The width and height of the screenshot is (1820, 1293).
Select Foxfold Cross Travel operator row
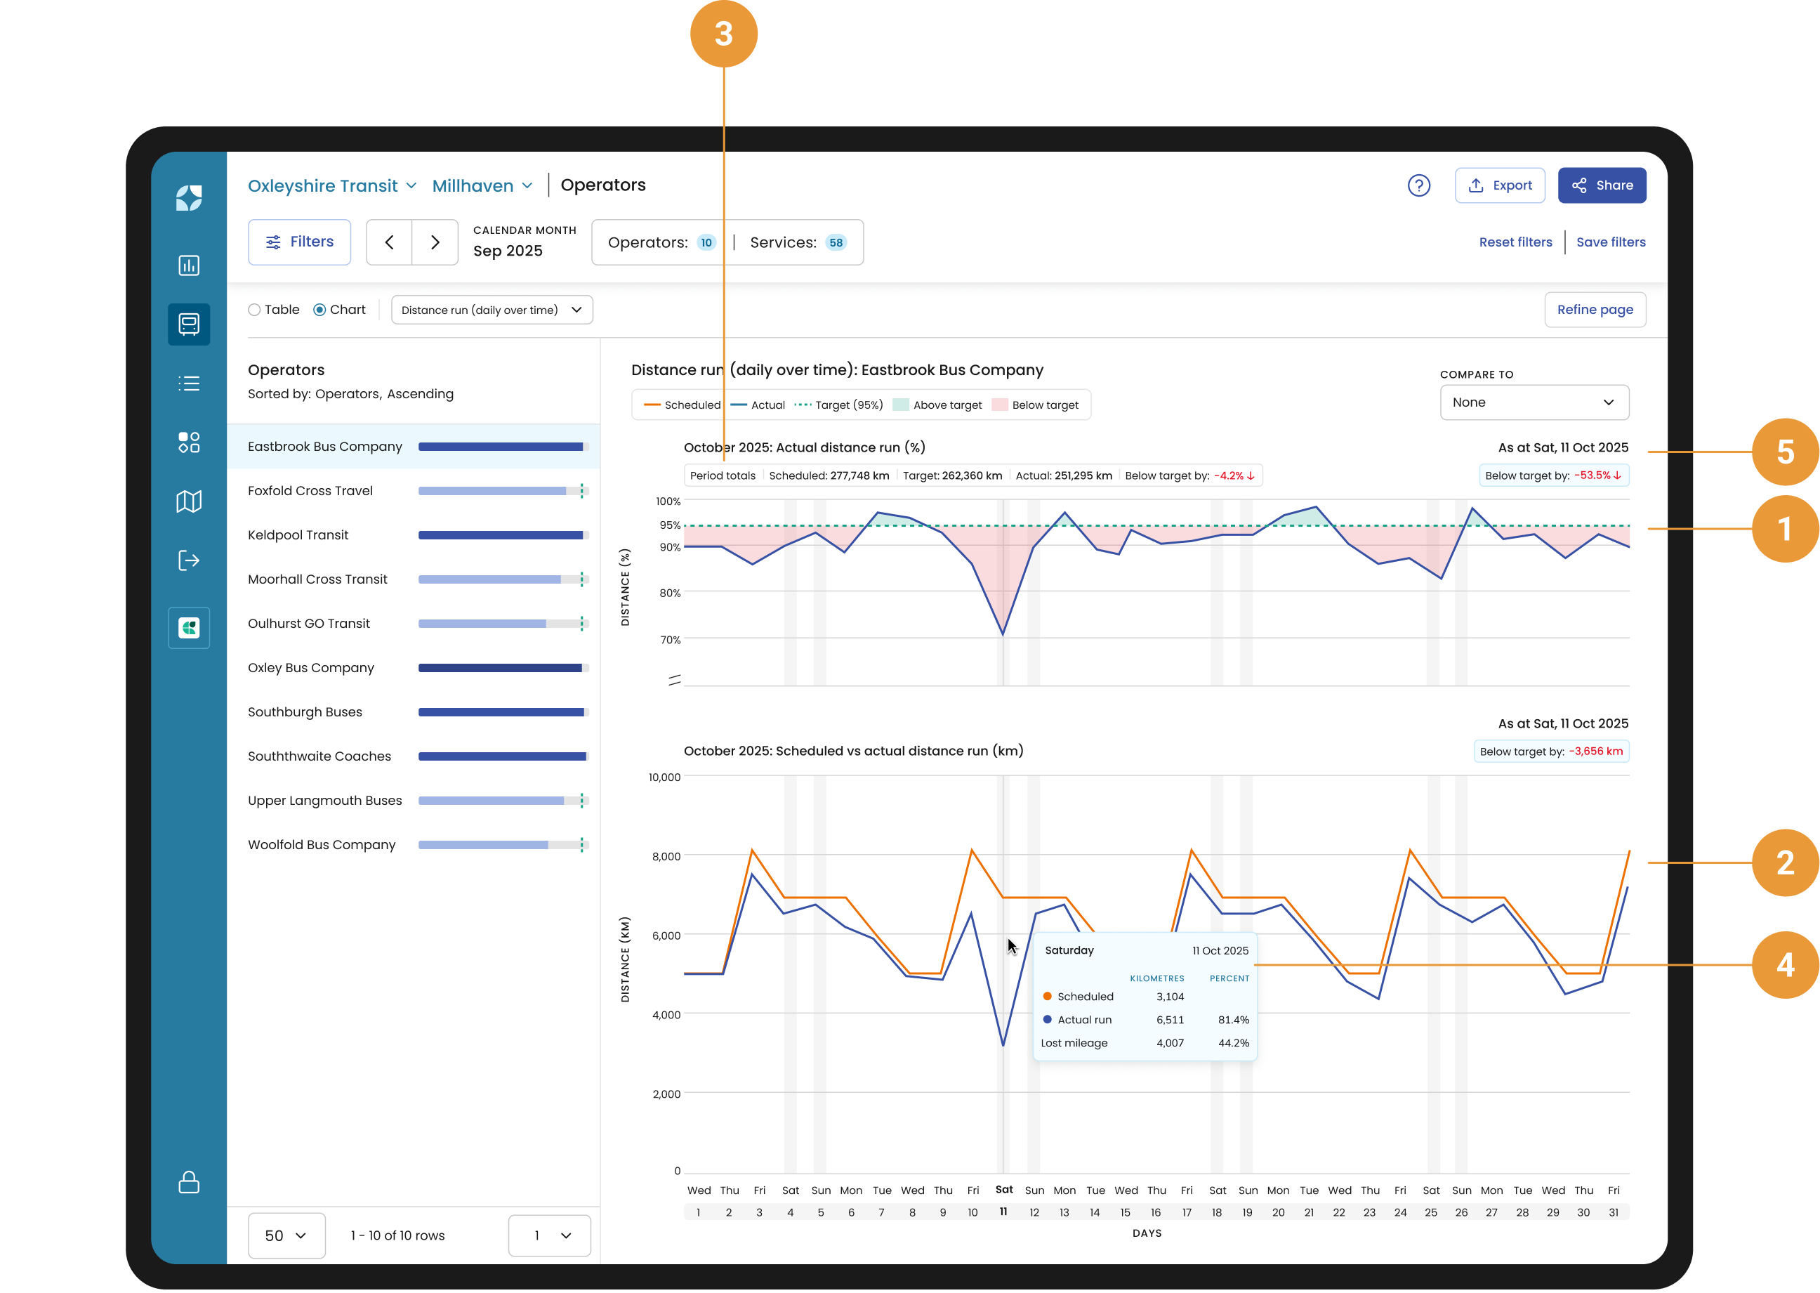(310, 490)
